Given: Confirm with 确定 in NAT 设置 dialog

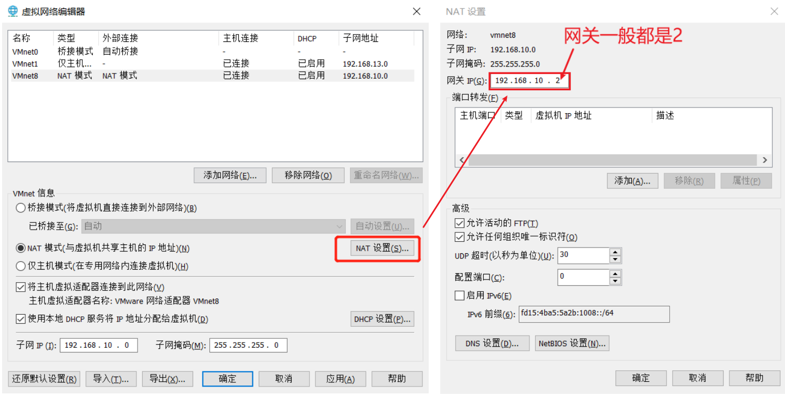Looking at the screenshot, I should 641,378.
